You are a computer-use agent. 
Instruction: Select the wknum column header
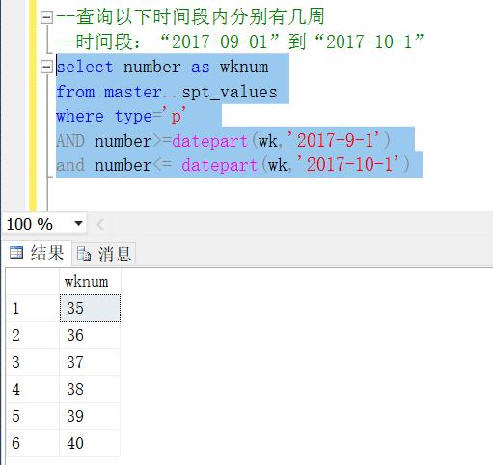coord(90,282)
